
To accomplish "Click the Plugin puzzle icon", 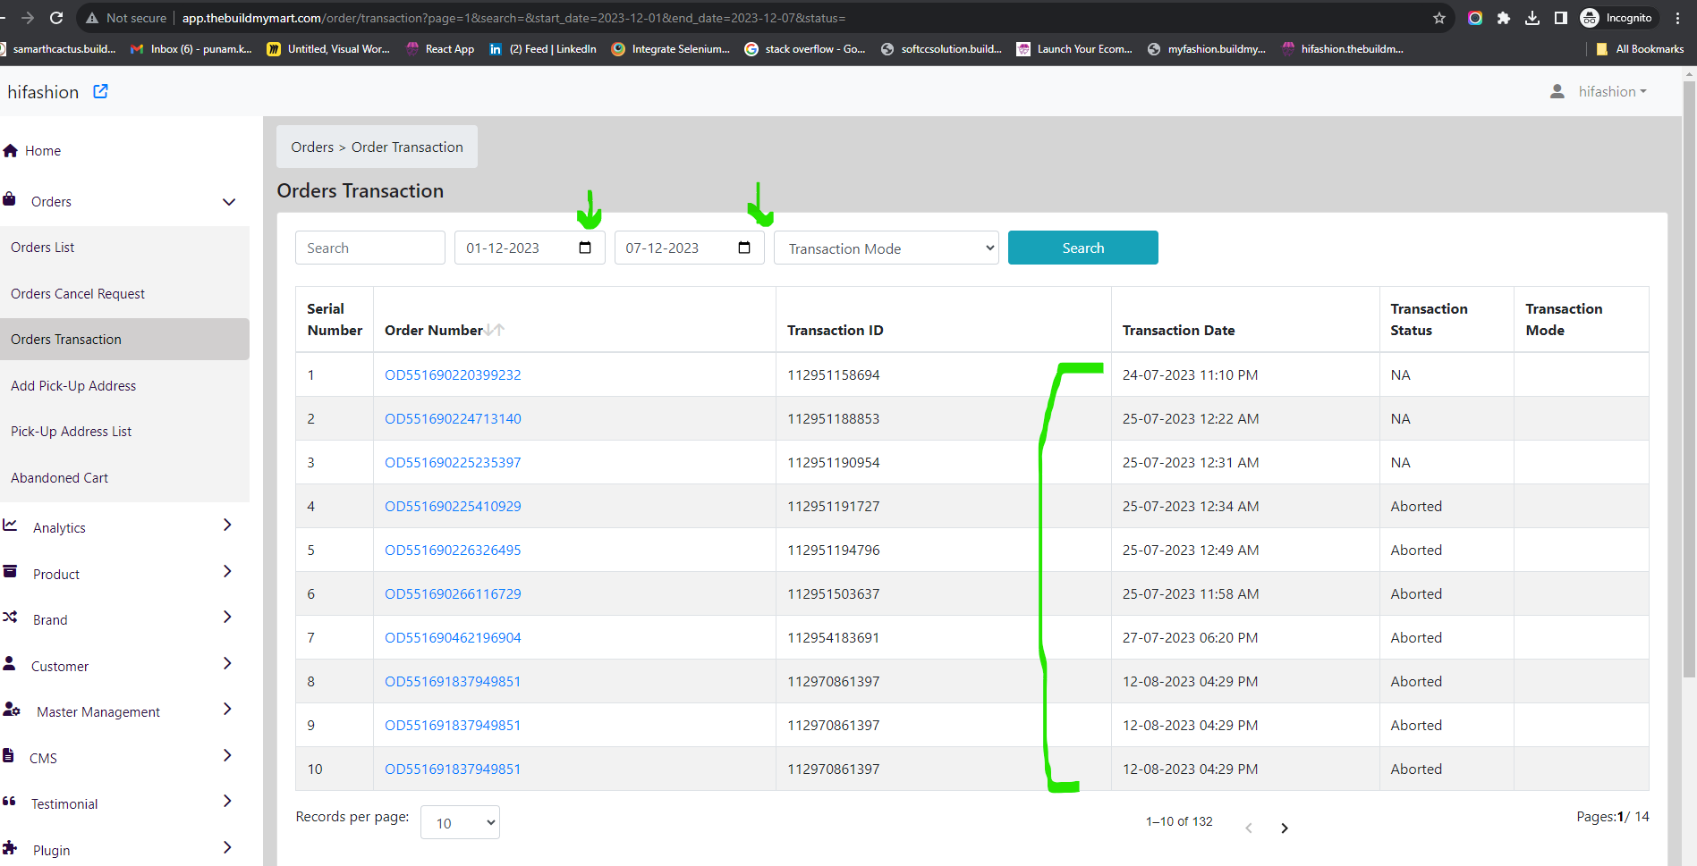I will (10, 847).
